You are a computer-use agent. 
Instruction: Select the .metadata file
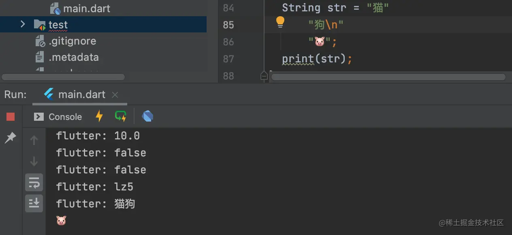[x=73, y=57]
